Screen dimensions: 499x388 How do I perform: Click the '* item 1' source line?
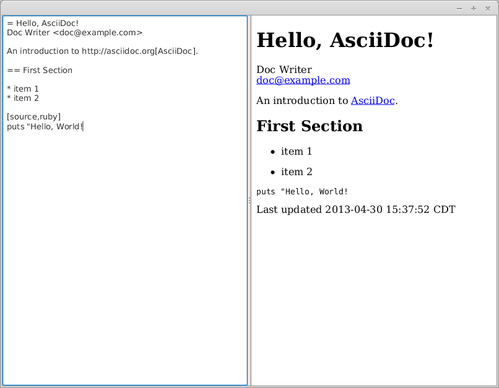[x=22, y=88]
